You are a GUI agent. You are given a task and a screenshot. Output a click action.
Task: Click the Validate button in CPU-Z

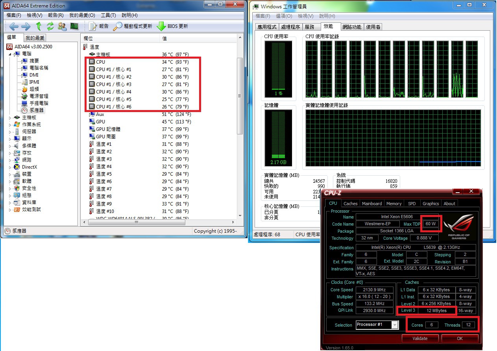point(420,338)
